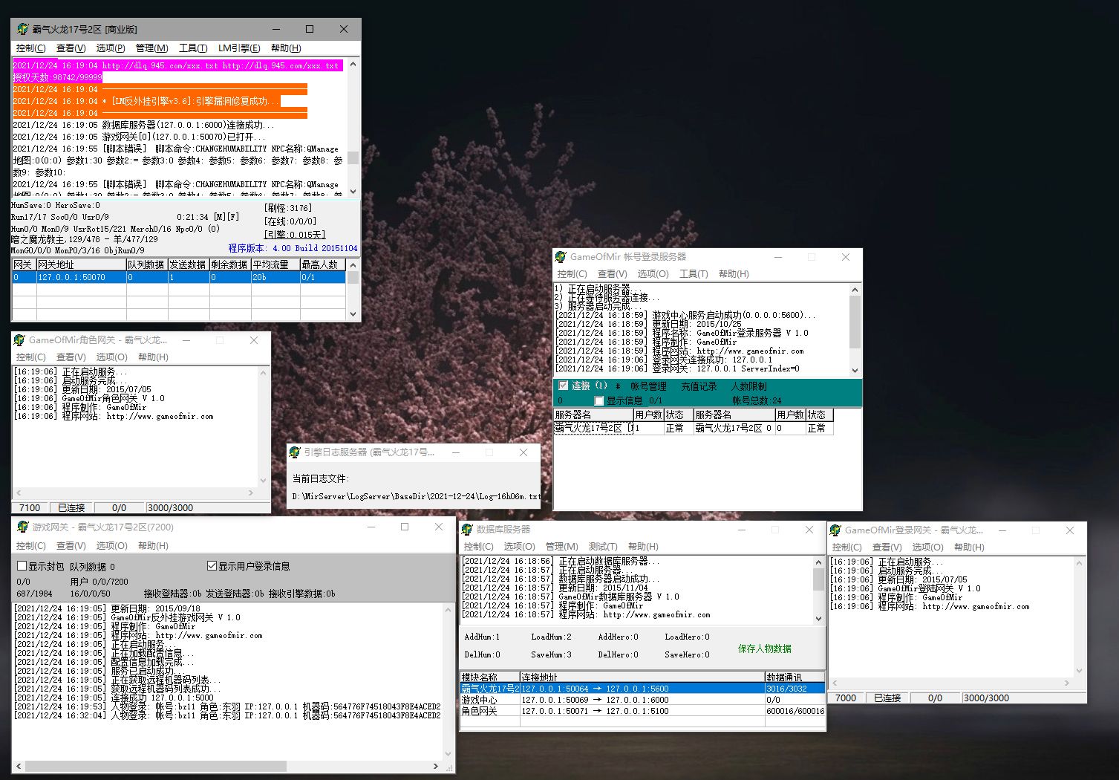Click the 数据库服务器 log scroll-up arrow

(x=818, y=562)
